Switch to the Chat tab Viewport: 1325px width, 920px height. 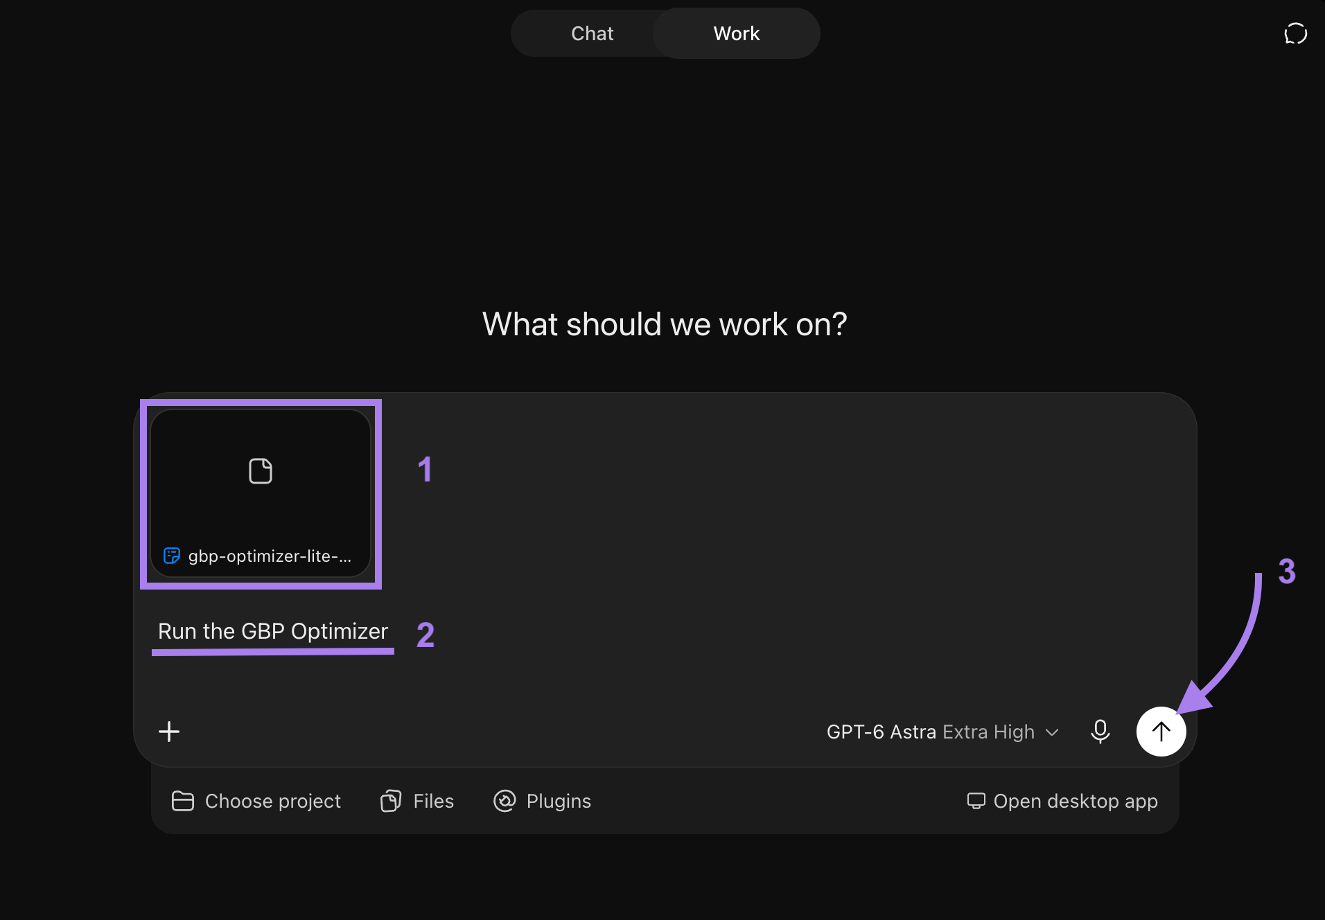[592, 33]
